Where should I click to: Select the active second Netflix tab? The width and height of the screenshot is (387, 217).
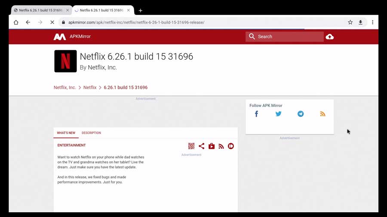[101, 10]
